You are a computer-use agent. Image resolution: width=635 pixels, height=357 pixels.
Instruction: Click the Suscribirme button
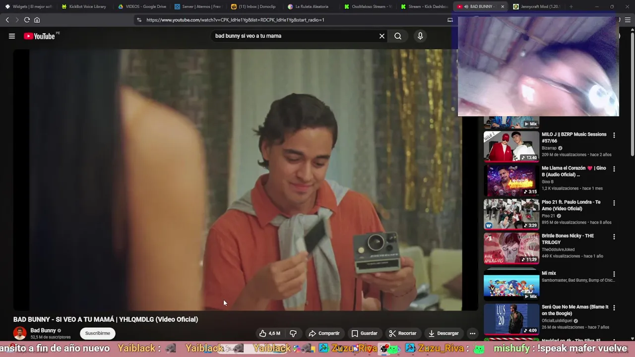pyautogui.click(x=98, y=333)
